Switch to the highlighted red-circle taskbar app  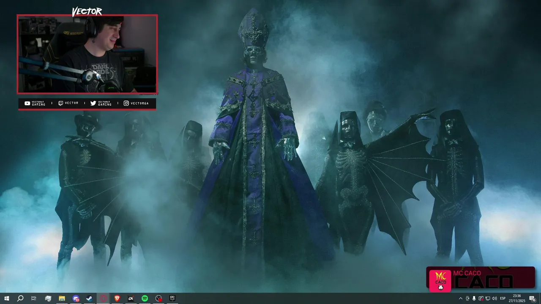[x=103, y=299]
